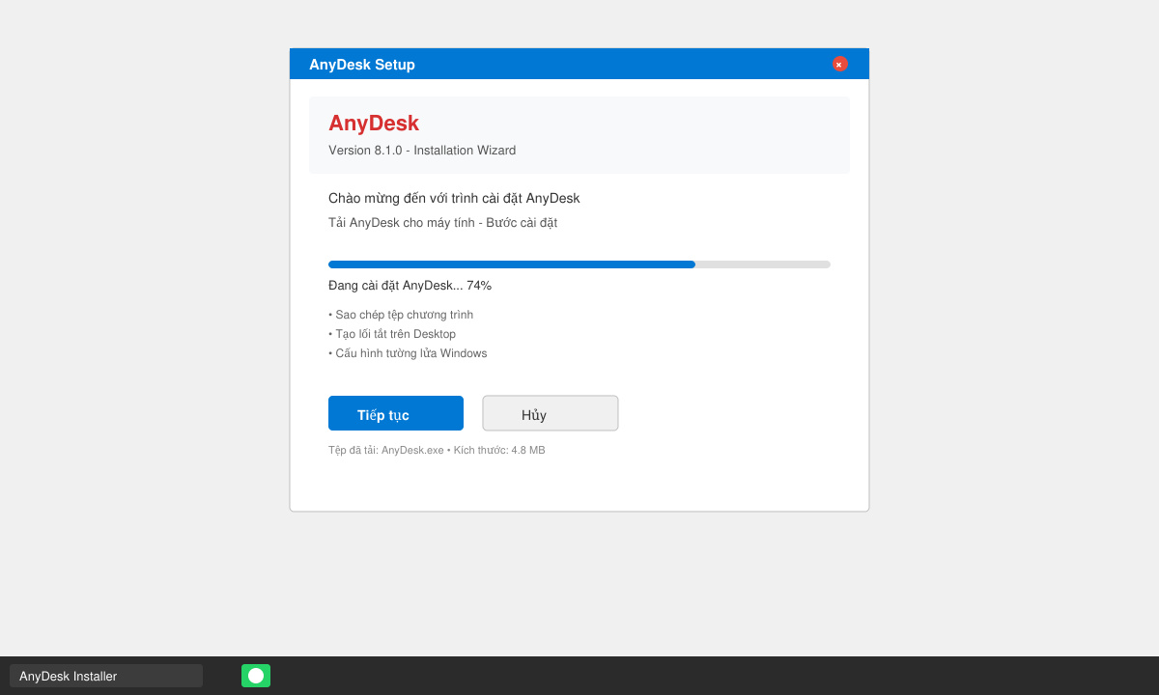Click the Tải AnyDesk cho máy tính line
1159x695 pixels.
pos(443,223)
